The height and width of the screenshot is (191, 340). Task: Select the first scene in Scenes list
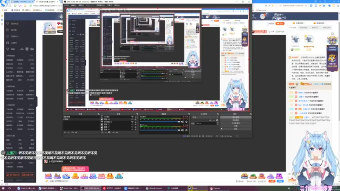[81, 117]
